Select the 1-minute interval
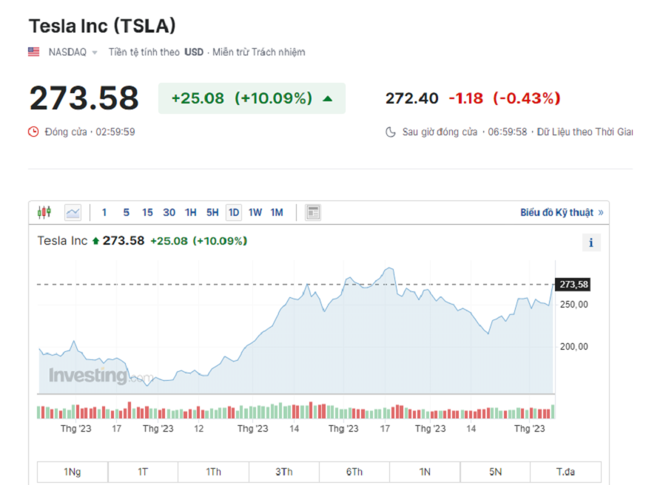 104,213
